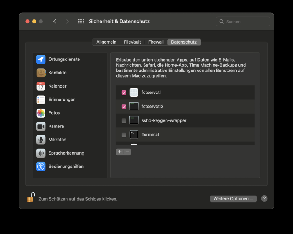The width and height of the screenshot is (293, 234).
Task: Enable sshd-keygen-wrapper checkbox
Action: 124,120
